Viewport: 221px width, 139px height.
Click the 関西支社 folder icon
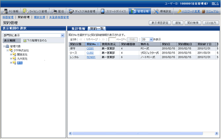click(x=14, y=54)
